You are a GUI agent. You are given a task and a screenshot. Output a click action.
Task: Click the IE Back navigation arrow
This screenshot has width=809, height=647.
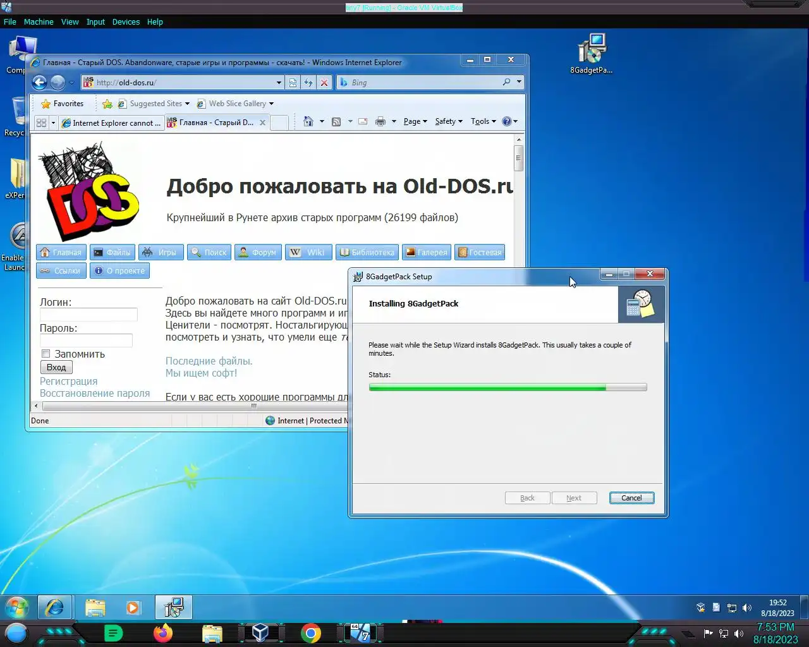(40, 82)
